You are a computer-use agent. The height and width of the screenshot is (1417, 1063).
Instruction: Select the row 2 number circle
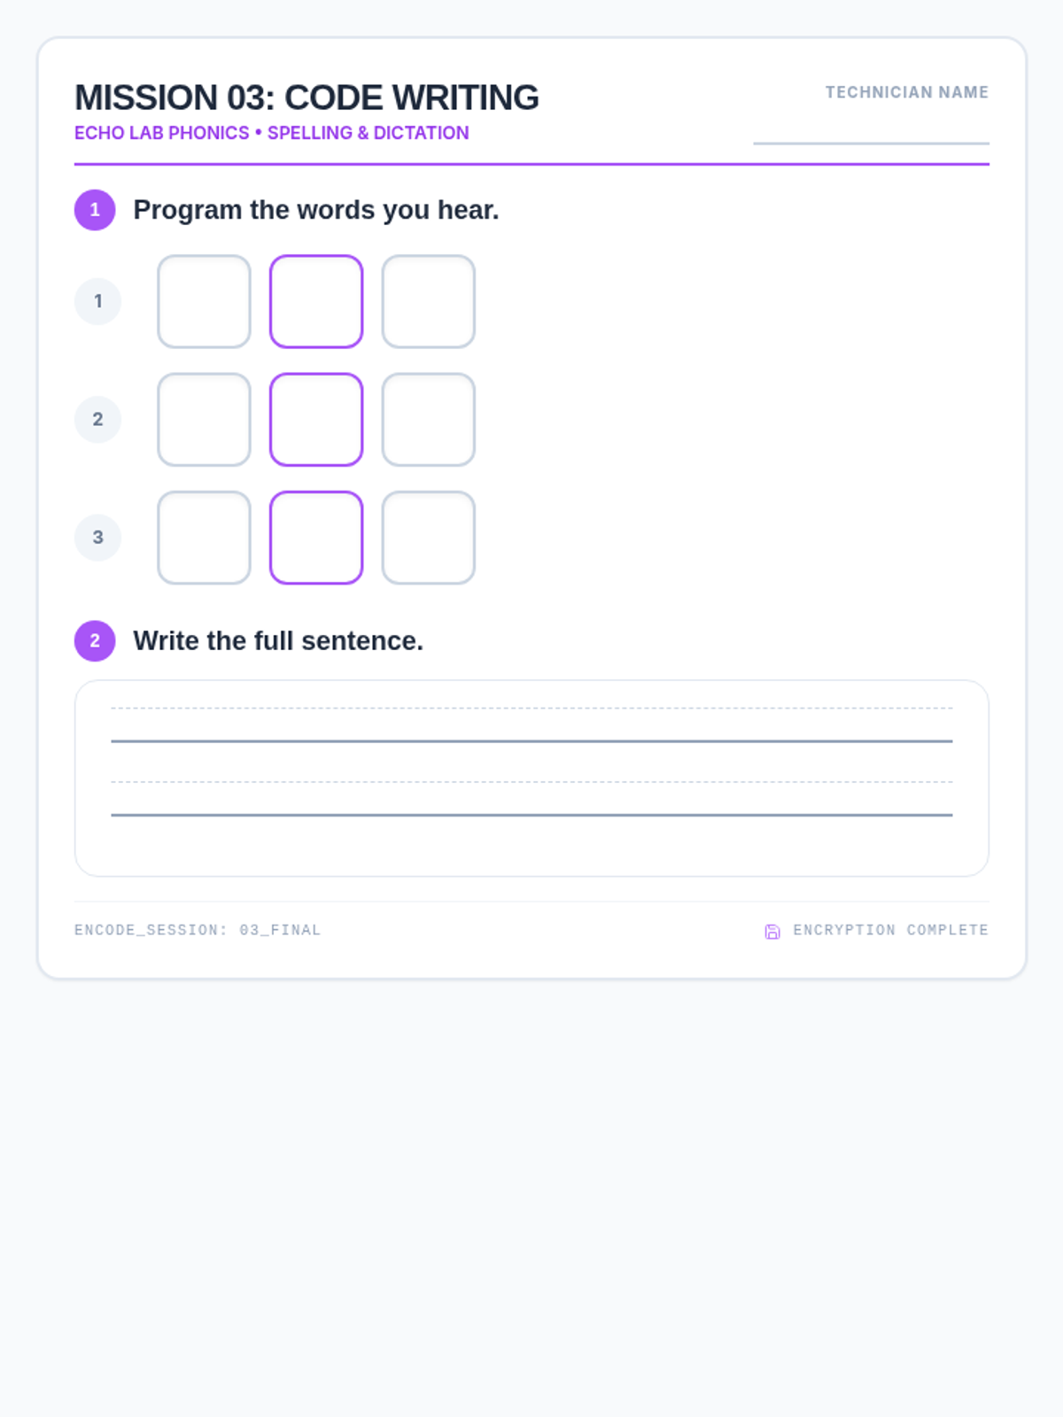(x=97, y=419)
